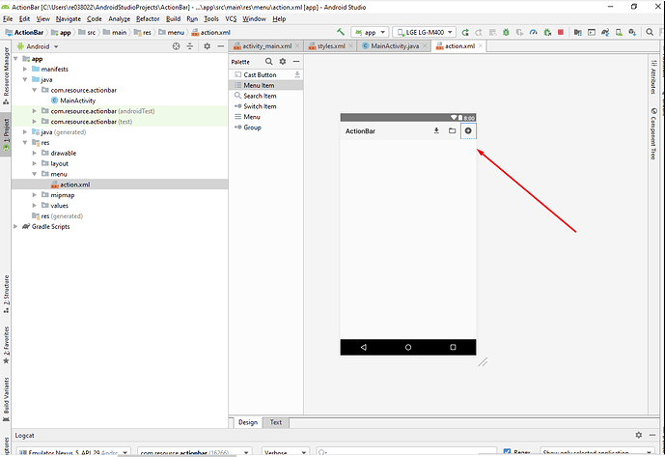Viewport: 665px width, 457px height.
Task: Open the File menu
Action: coord(8,18)
